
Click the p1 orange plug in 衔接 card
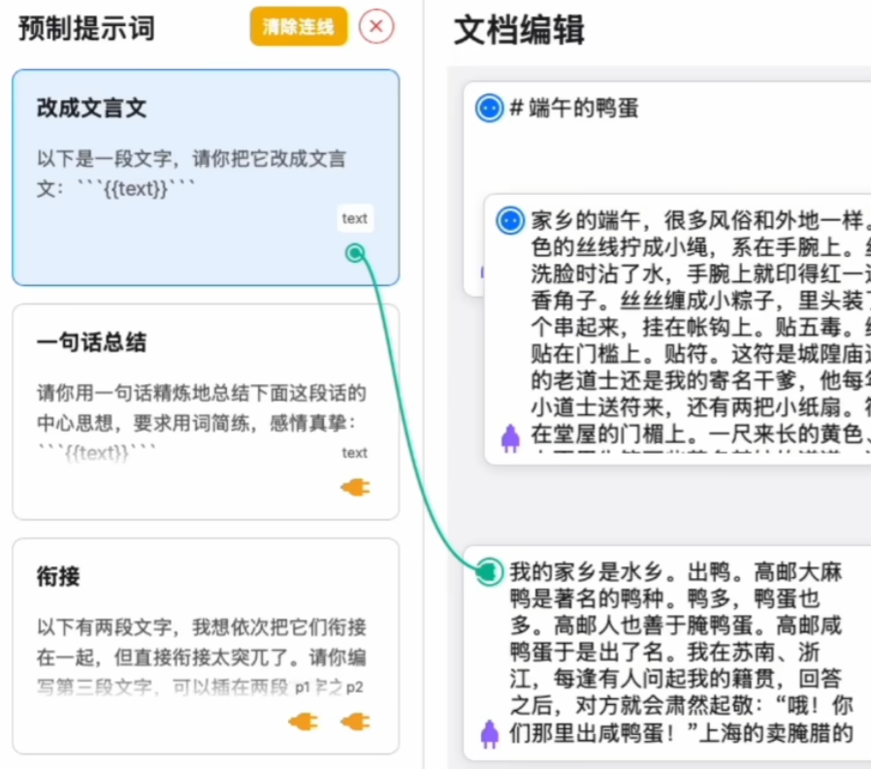click(304, 721)
